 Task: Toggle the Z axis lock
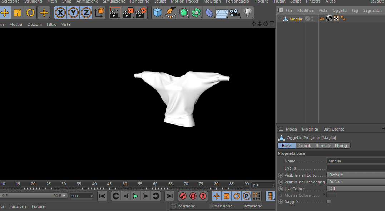(x=86, y=13)
